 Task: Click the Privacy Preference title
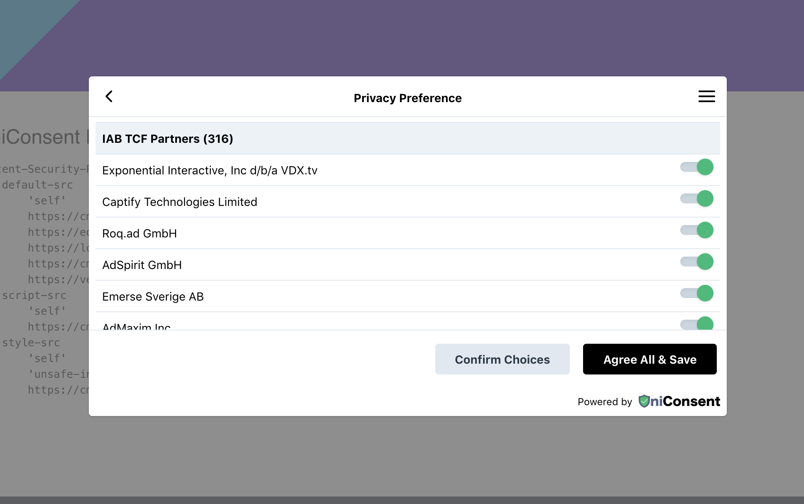(x=407, y=98)
